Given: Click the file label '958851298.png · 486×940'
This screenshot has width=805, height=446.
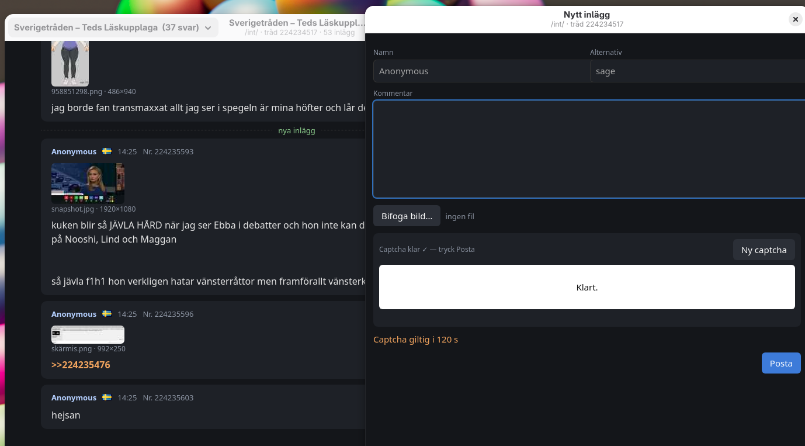Looking at the screenshot, I should 93,91.
